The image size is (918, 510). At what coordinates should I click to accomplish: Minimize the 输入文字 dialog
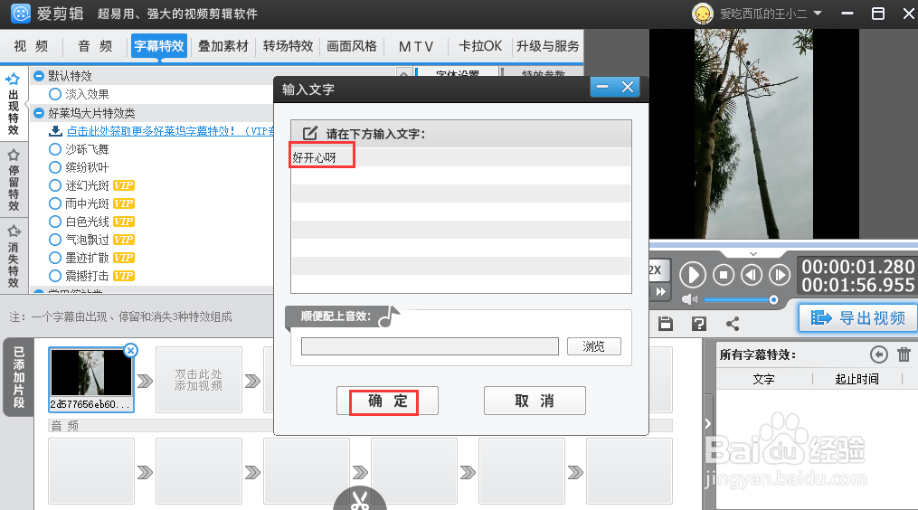(x=602, y=87)
